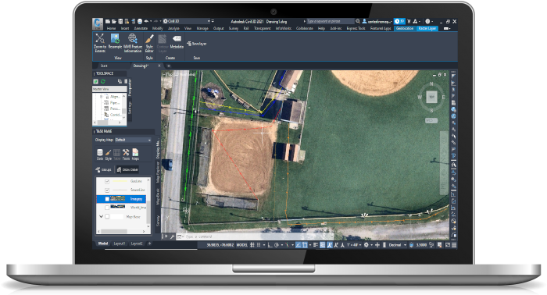Click the Imagery layer thumbnail

tap(117, 198)
